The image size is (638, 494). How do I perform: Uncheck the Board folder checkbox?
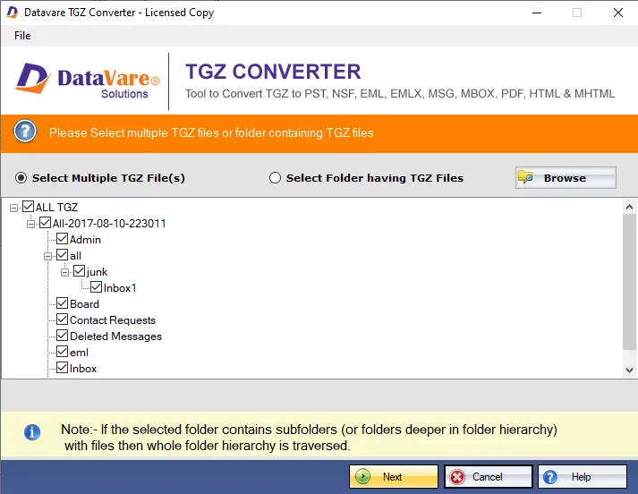pos(63,303)
